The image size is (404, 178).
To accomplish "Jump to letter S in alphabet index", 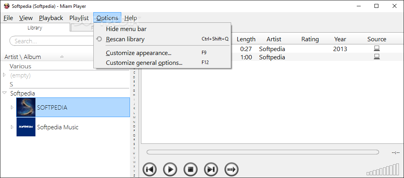I will [134, 144].
